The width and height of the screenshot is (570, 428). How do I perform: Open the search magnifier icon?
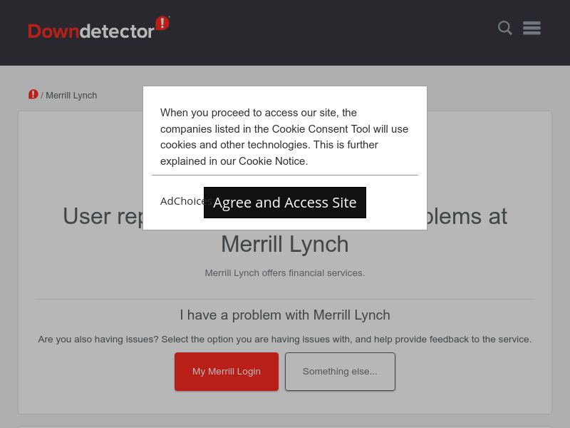(x=505, y=28)
